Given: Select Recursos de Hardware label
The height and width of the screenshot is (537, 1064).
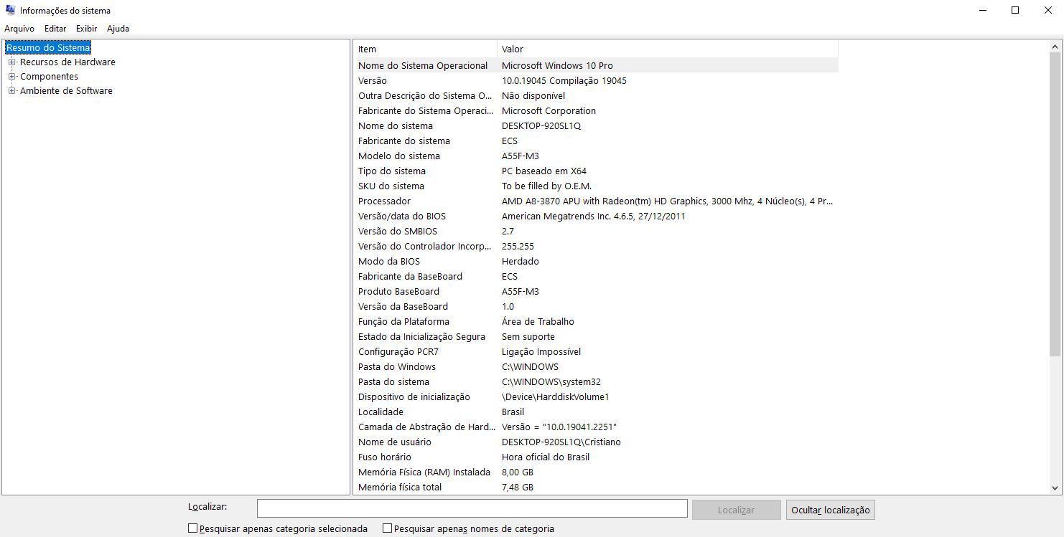Looking at the screenshot, I should (x=67, y=62).
